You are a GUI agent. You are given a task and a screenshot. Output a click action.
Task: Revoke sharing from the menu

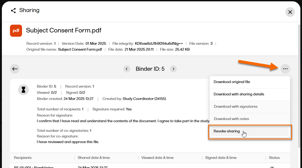227,131
